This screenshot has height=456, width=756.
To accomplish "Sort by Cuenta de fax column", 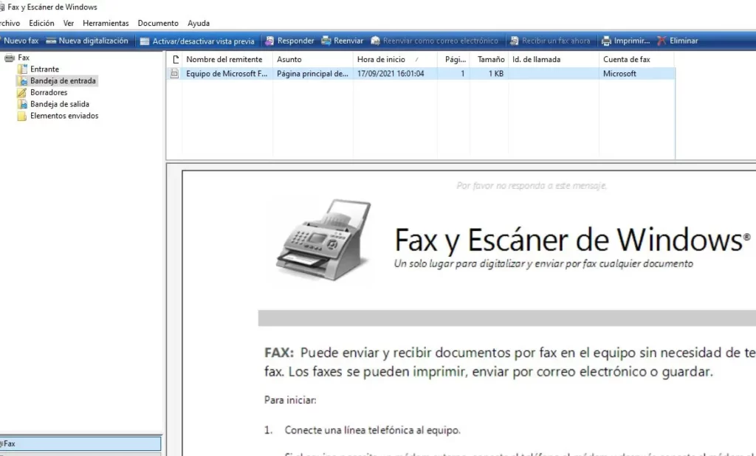I will coord(636,59).
